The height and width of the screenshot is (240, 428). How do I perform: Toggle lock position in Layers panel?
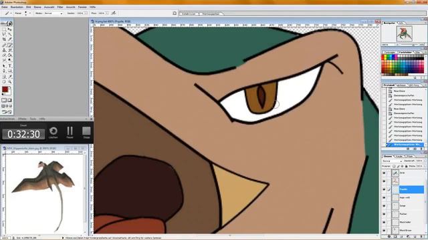click(402, 166)
